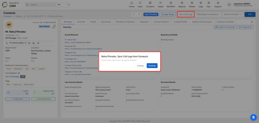Open the Members & Followers tab
Image resolution: width=259 pixels, height=123 pixels.
(125, 22)
